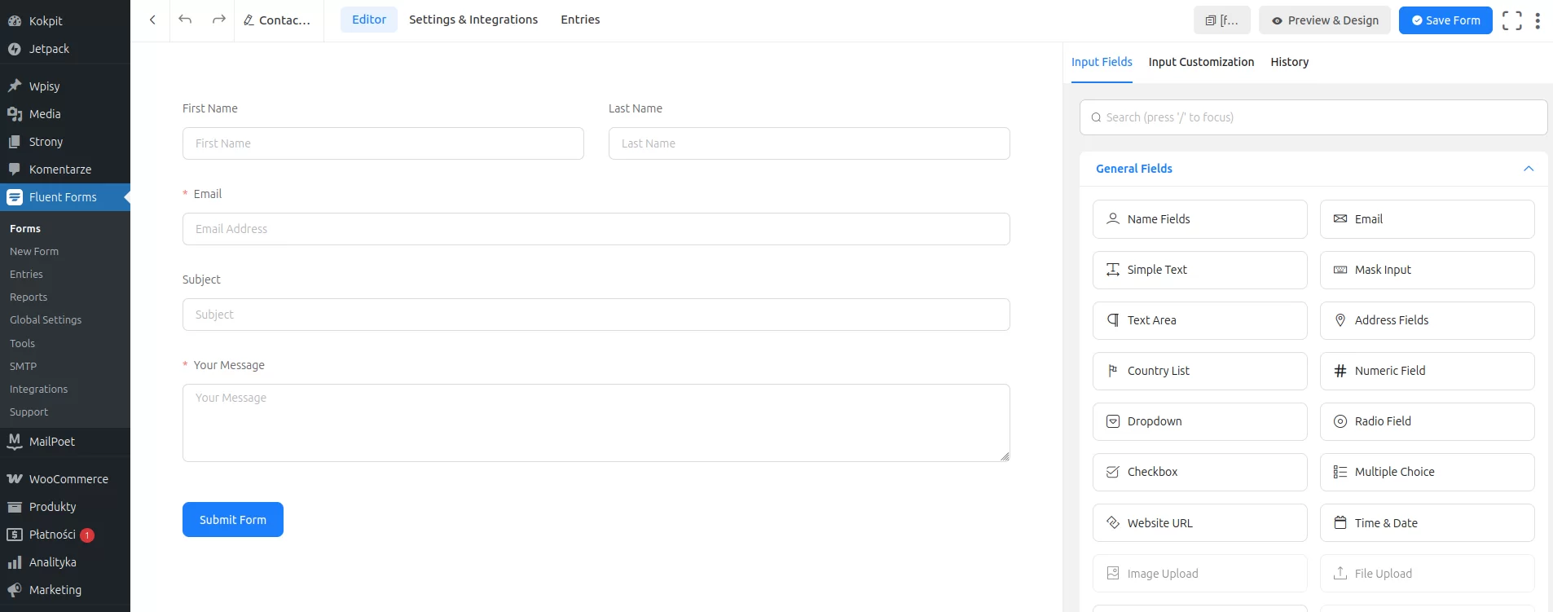Open SMTP submenu link

point(23,367)
